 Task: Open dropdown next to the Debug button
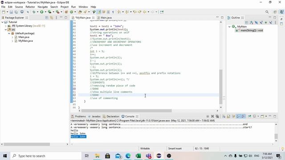(x=37, y=12)
